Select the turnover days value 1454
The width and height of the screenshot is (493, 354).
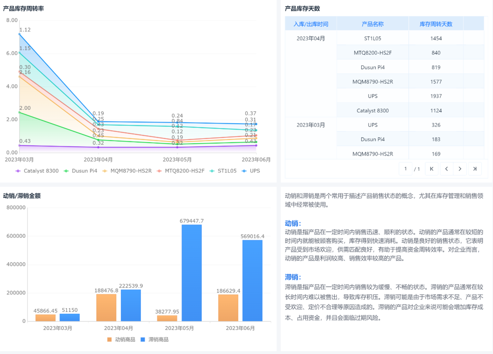point(436,38)
